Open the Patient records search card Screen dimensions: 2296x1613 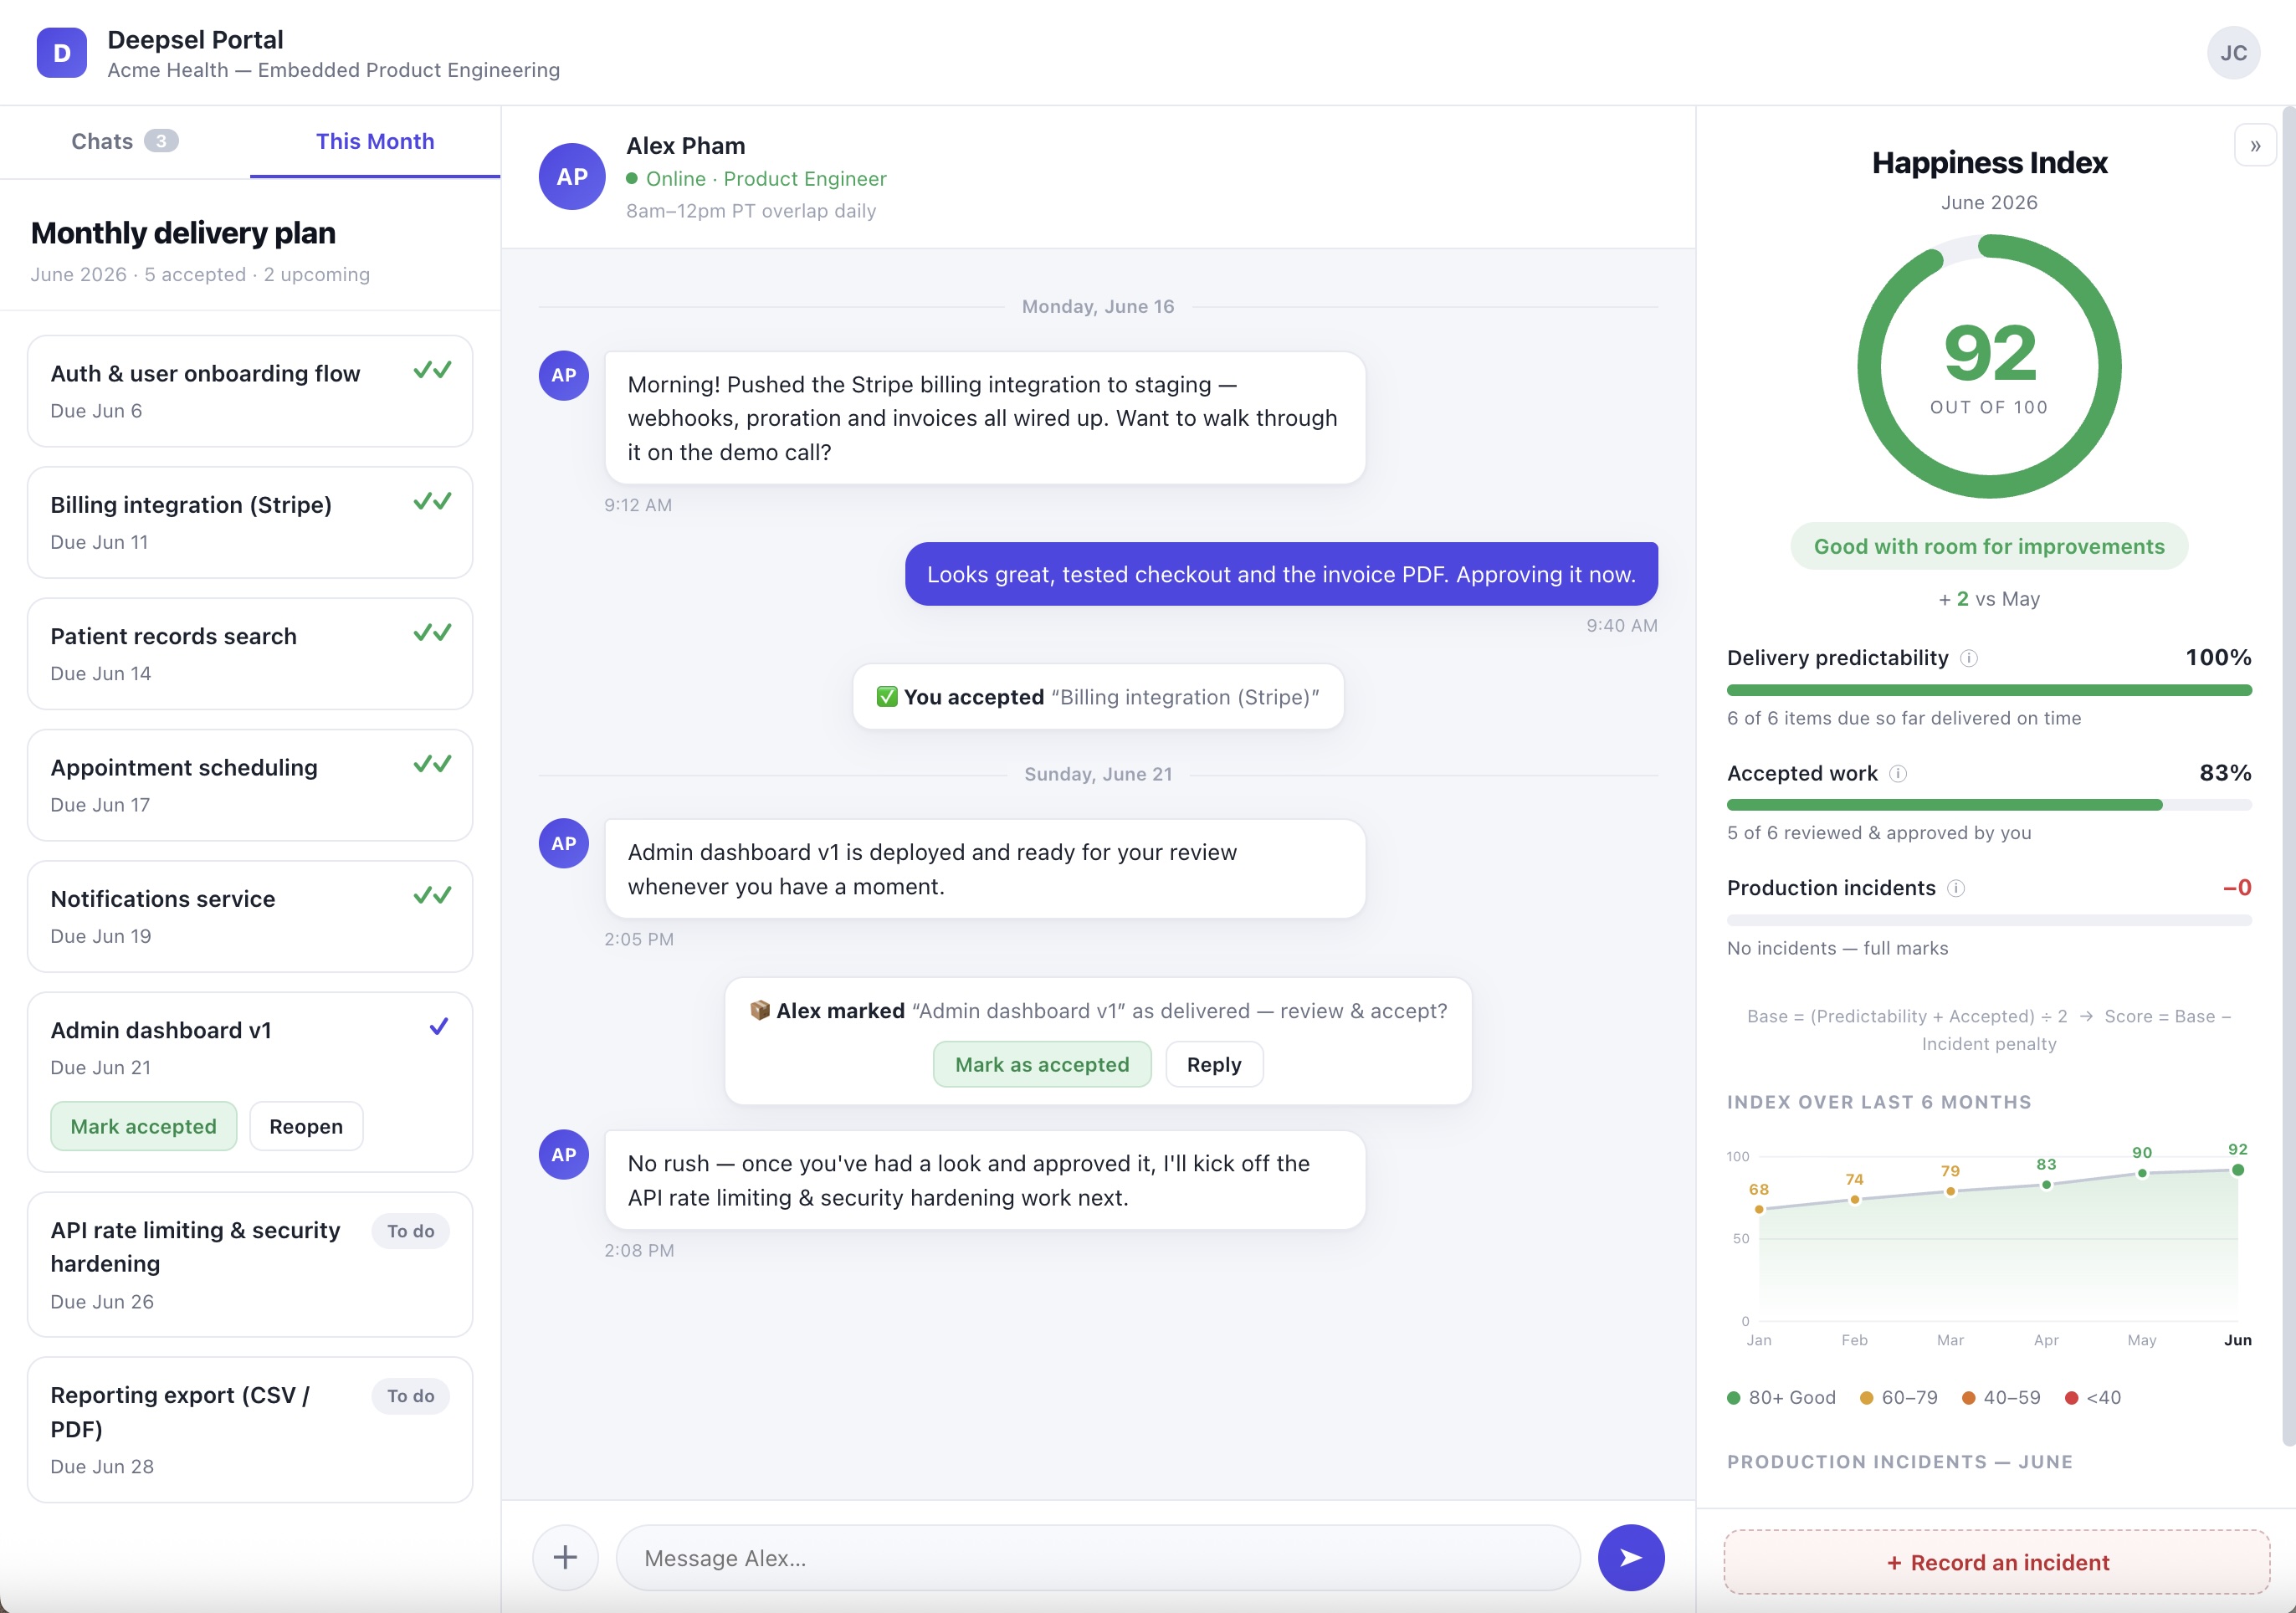(x=250, y=654)
